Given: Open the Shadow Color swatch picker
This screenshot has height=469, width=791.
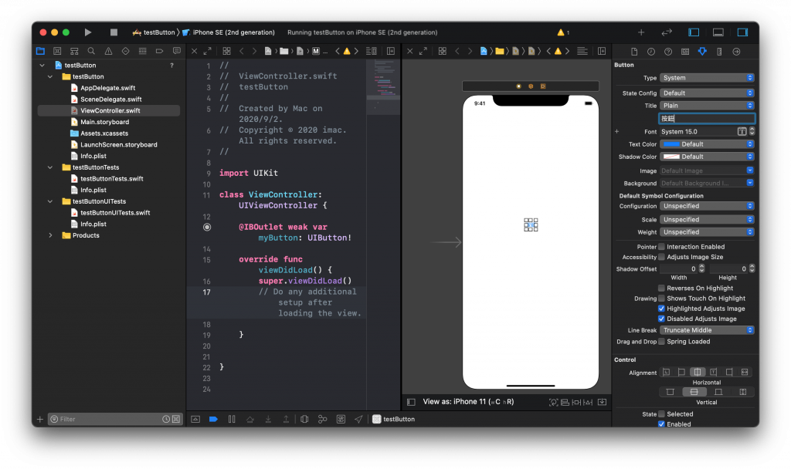Looking at the screenshot, I should (x=671, y=157).
